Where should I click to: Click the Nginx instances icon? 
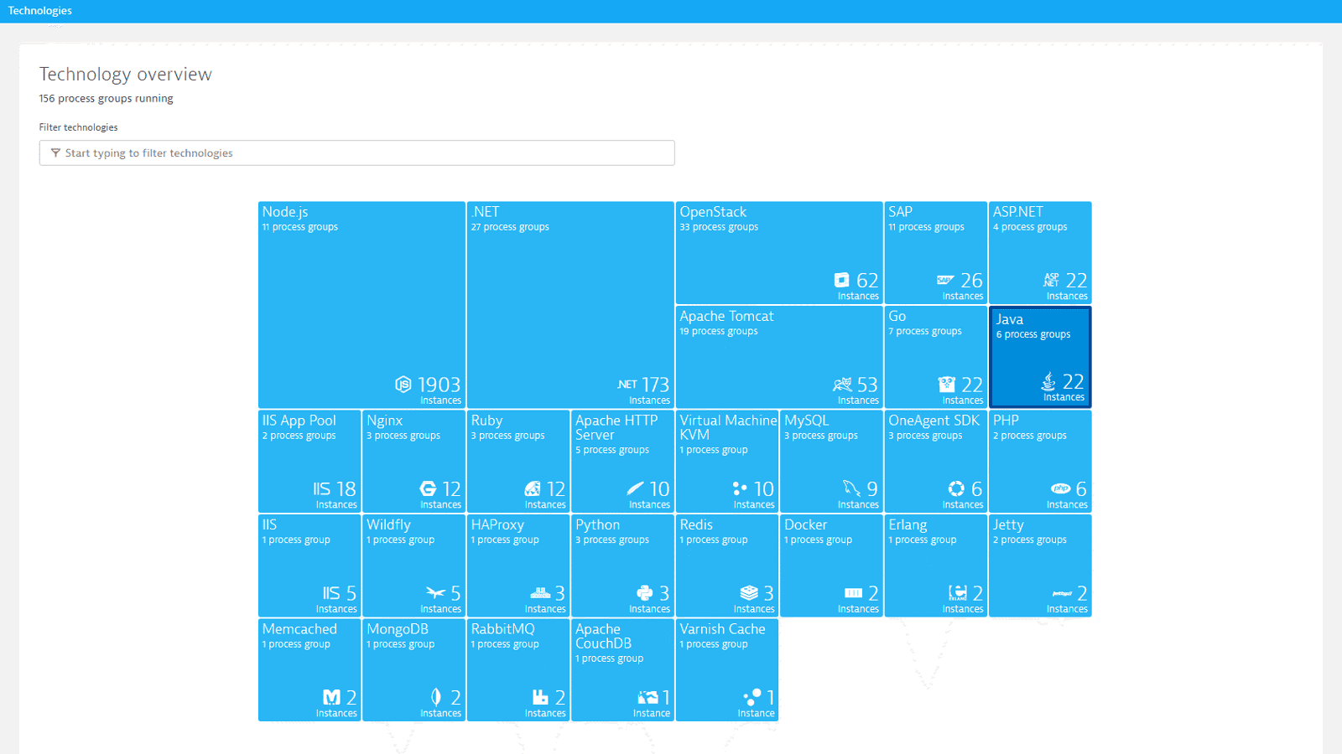(x=430, y=488)
